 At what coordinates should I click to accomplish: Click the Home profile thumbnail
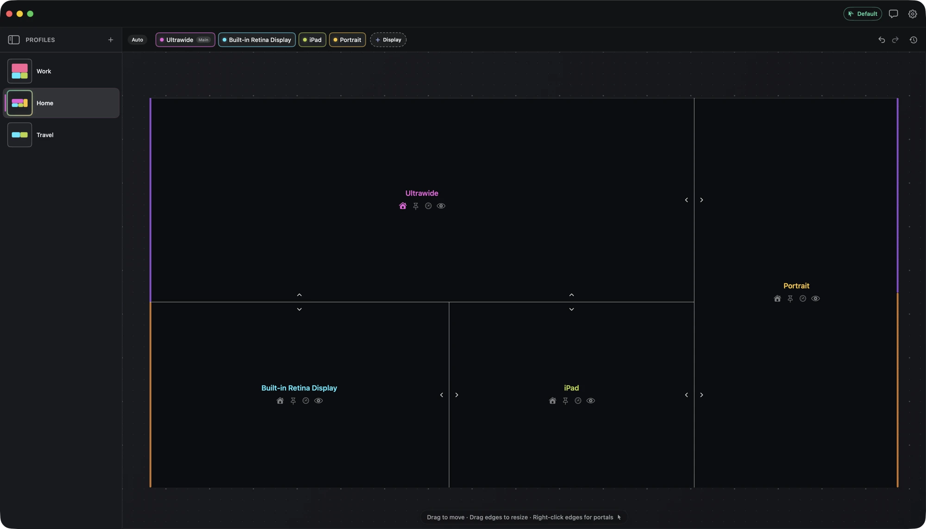[19, 103]
